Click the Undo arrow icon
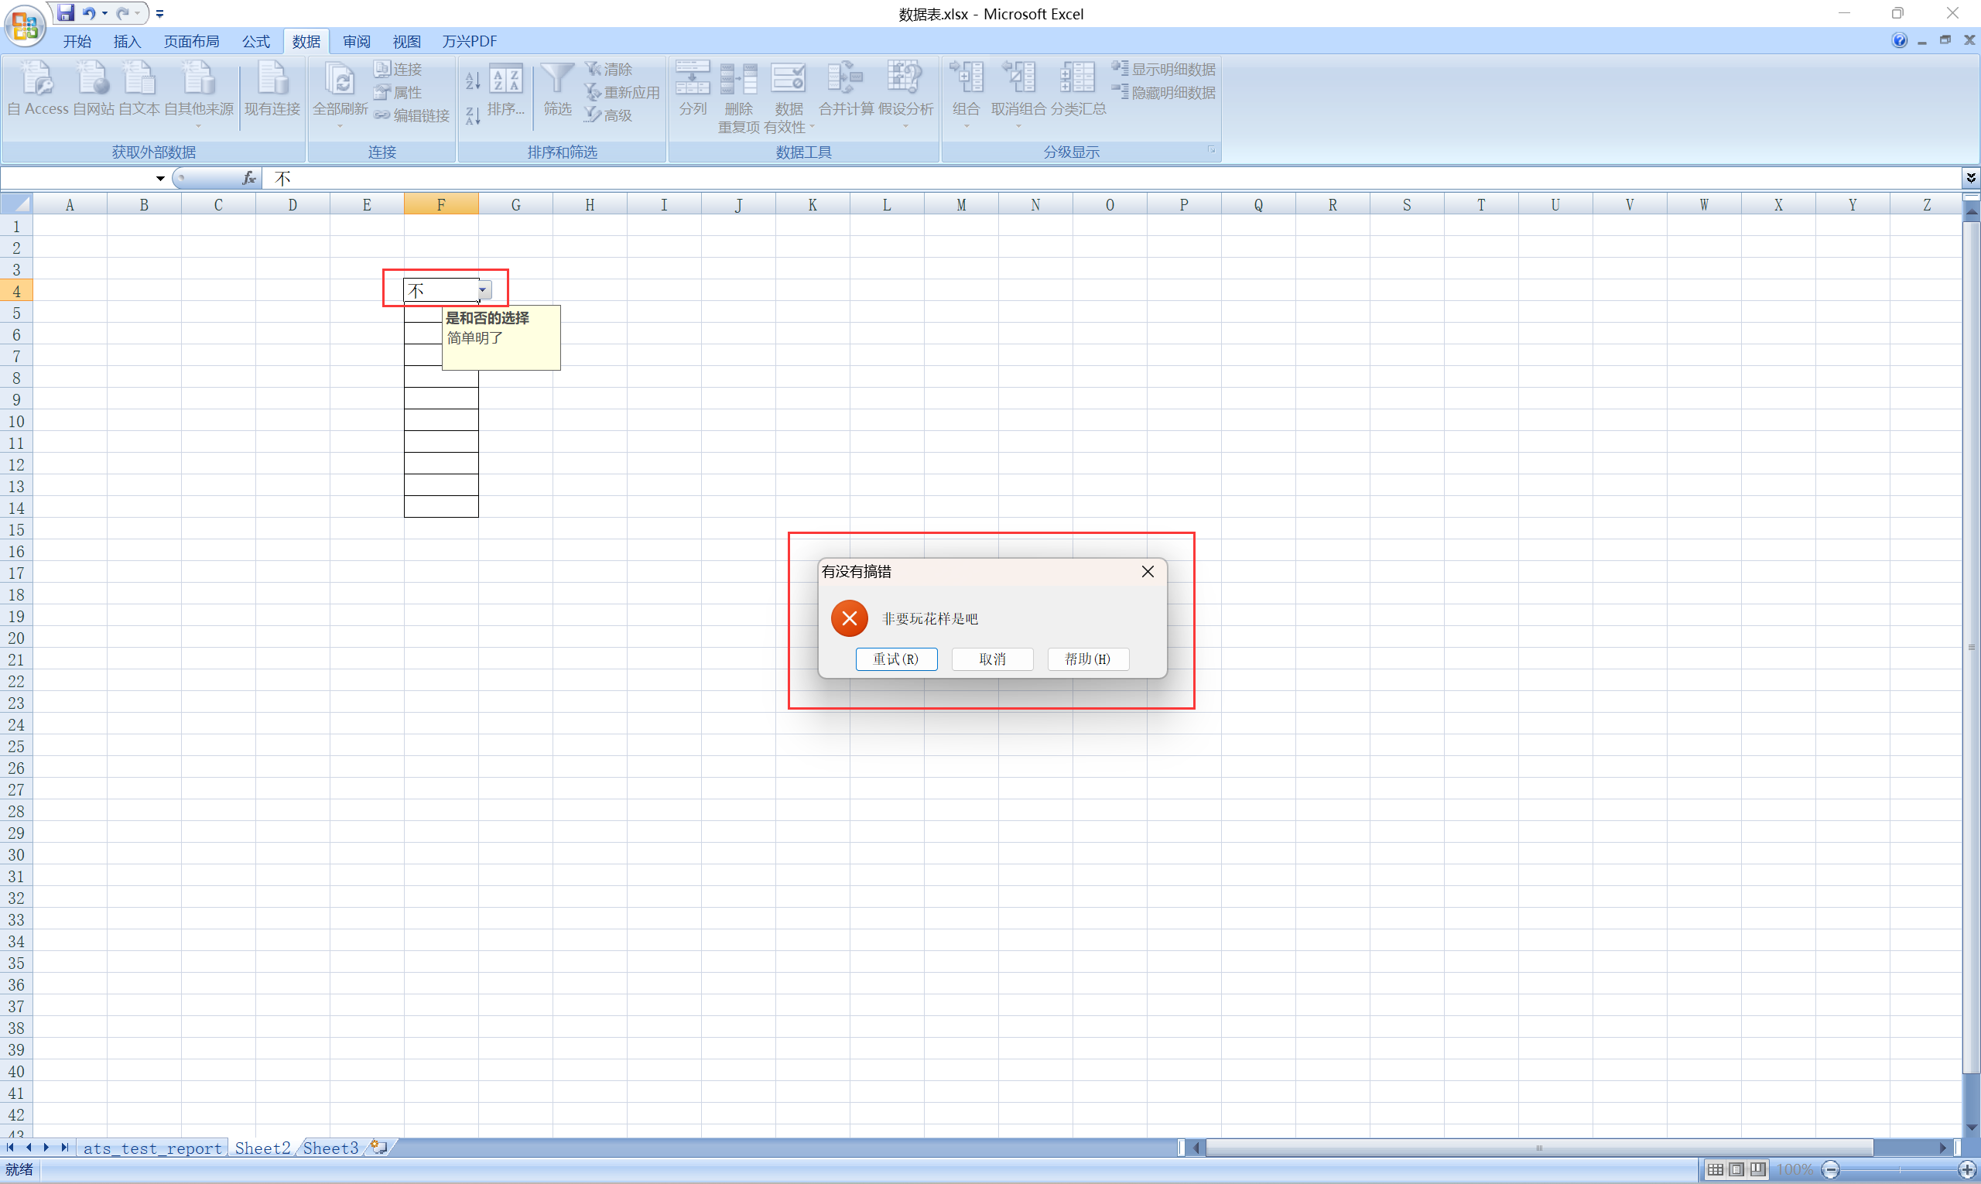Viewport: 1981px width, 1184px height. point(88,12)
